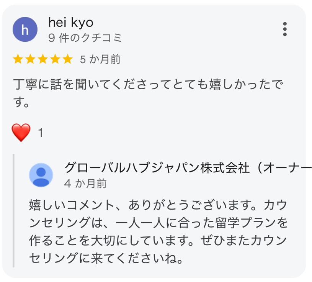312x282 pixels.
Task: Open the three-dot more options menu
Action: [284, 29]
